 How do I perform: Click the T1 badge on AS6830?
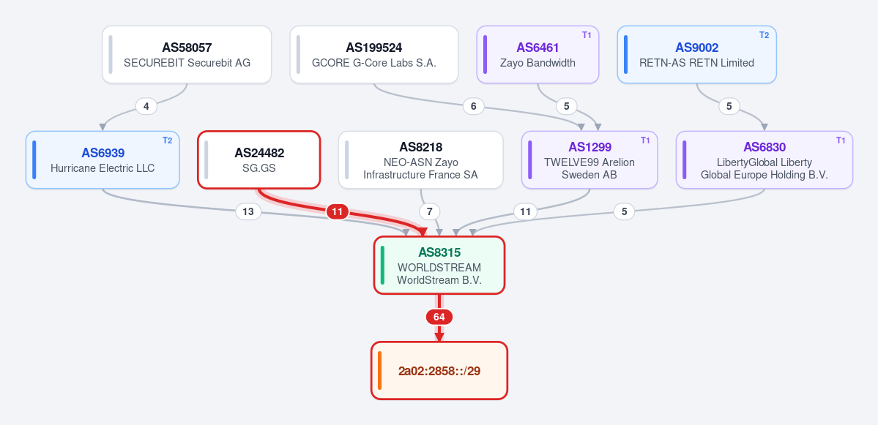tap(841, 140)
